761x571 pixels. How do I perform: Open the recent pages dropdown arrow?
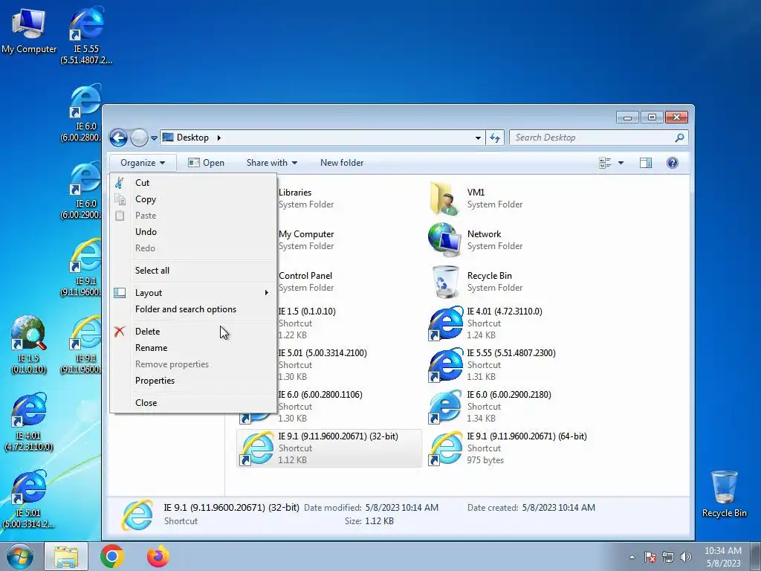(x=154, y=138)
